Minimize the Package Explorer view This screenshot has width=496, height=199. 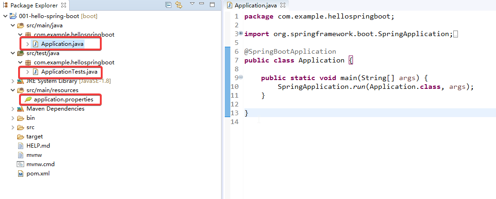[202, 4]
